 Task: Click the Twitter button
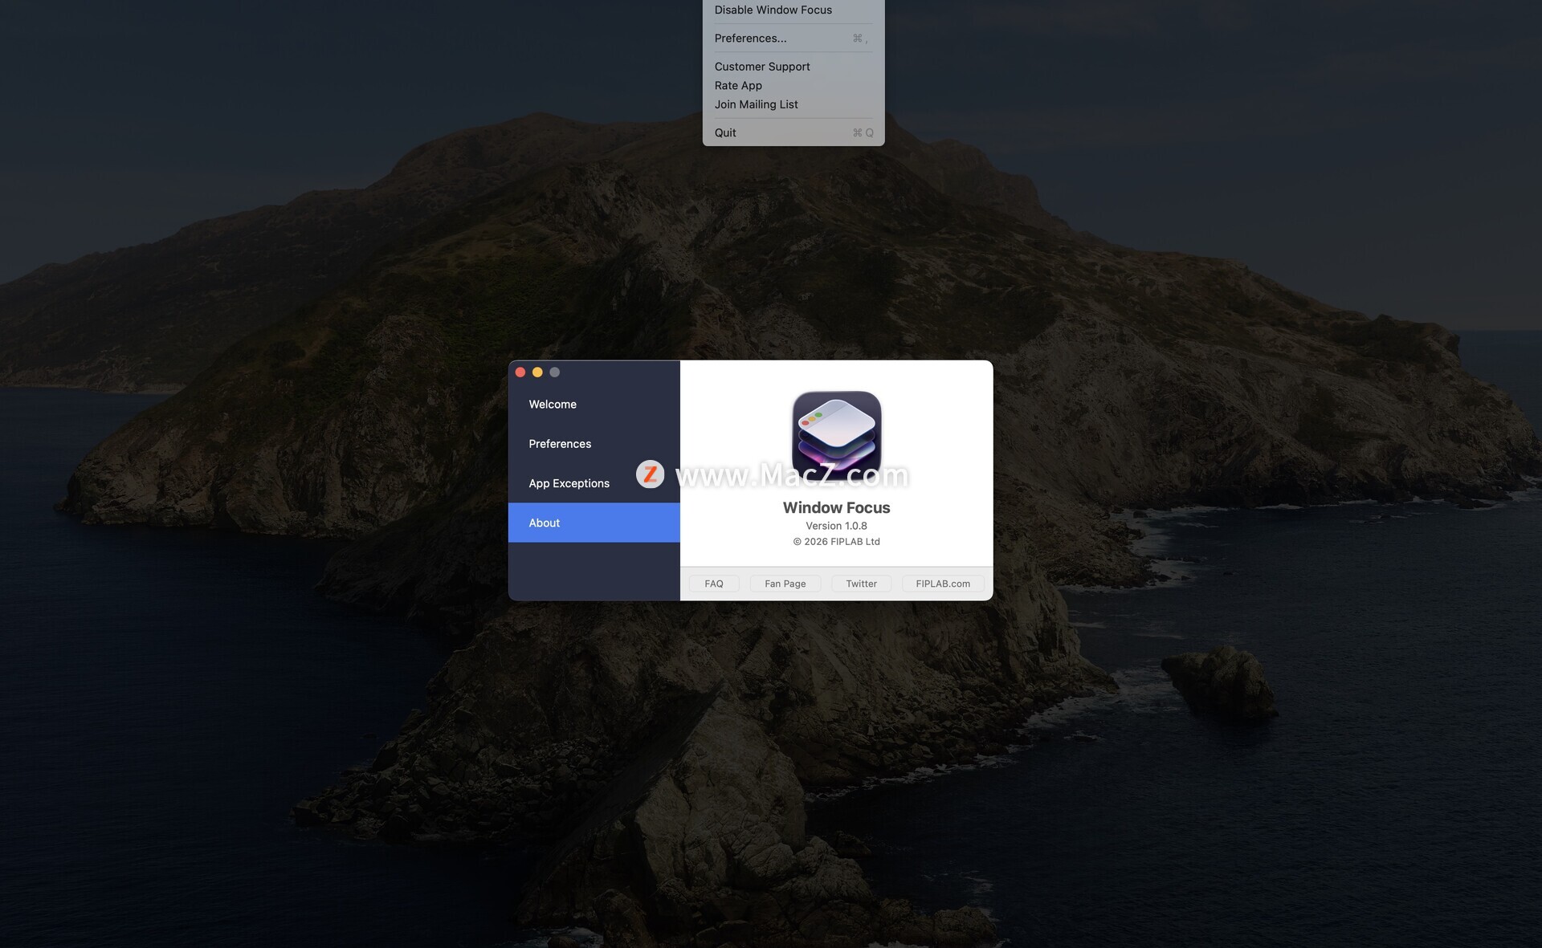(x=862, y=584)
